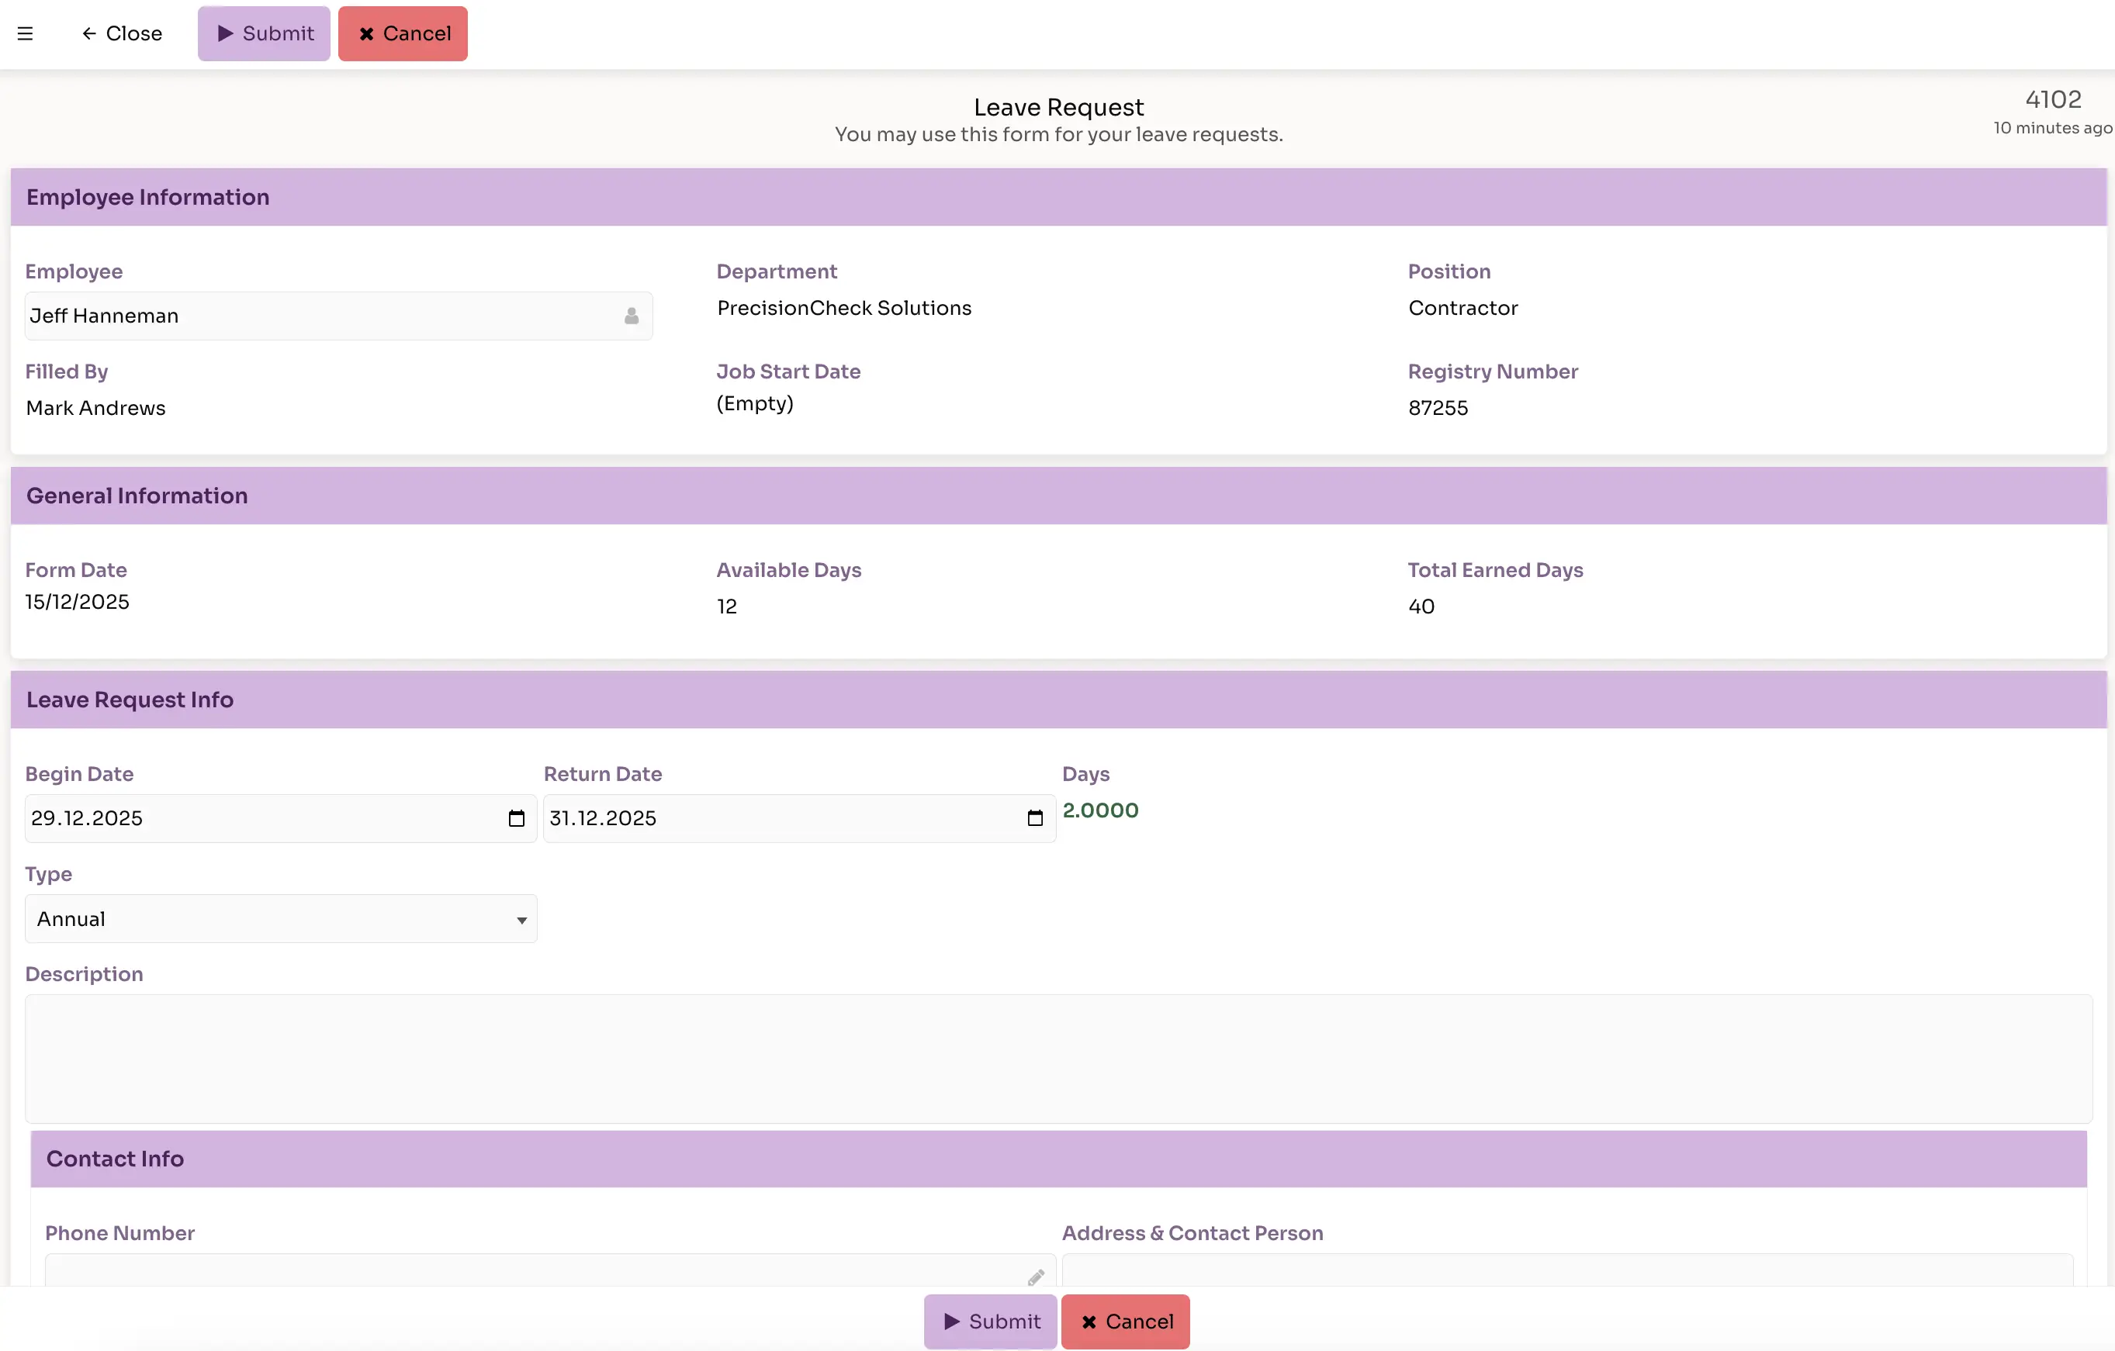Image resolution: width=2115 pixels, height=1351 pixels.
Task: Open the calendar picker for Begin Date
Action: pos(517,817)
